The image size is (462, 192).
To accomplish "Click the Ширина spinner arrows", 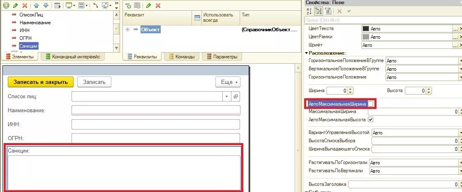I will 350,91.
